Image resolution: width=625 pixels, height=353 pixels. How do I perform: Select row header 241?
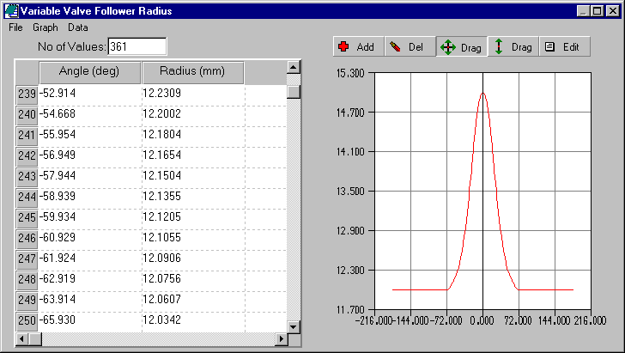click(x=27, y=136)
